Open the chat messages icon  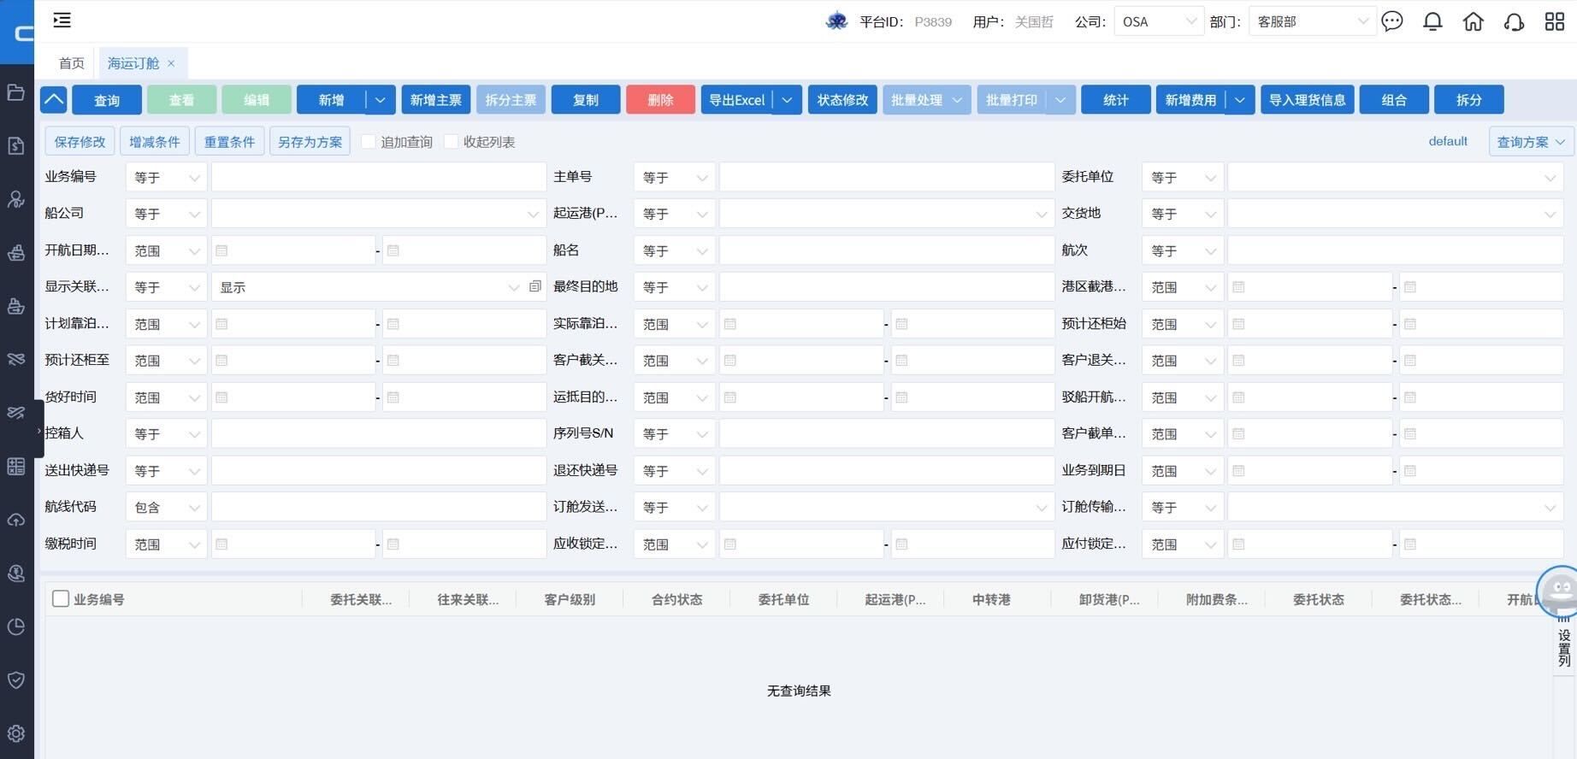[1392, 21]
